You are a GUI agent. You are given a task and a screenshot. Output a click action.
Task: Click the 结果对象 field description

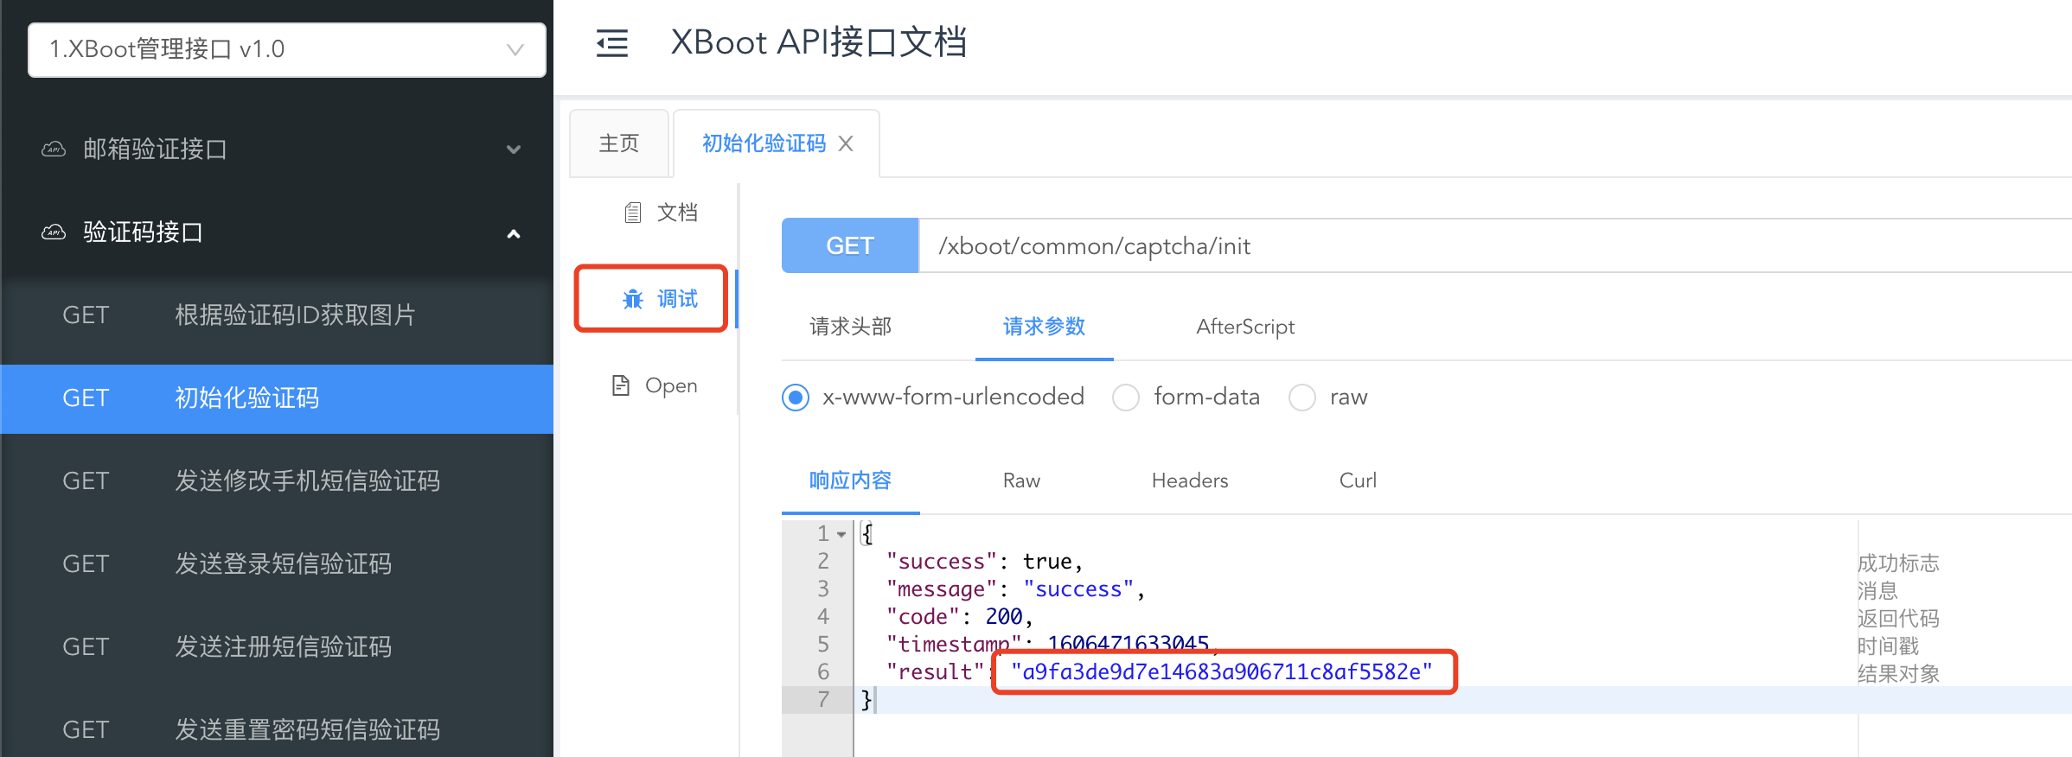click(x=1898, y=674)
